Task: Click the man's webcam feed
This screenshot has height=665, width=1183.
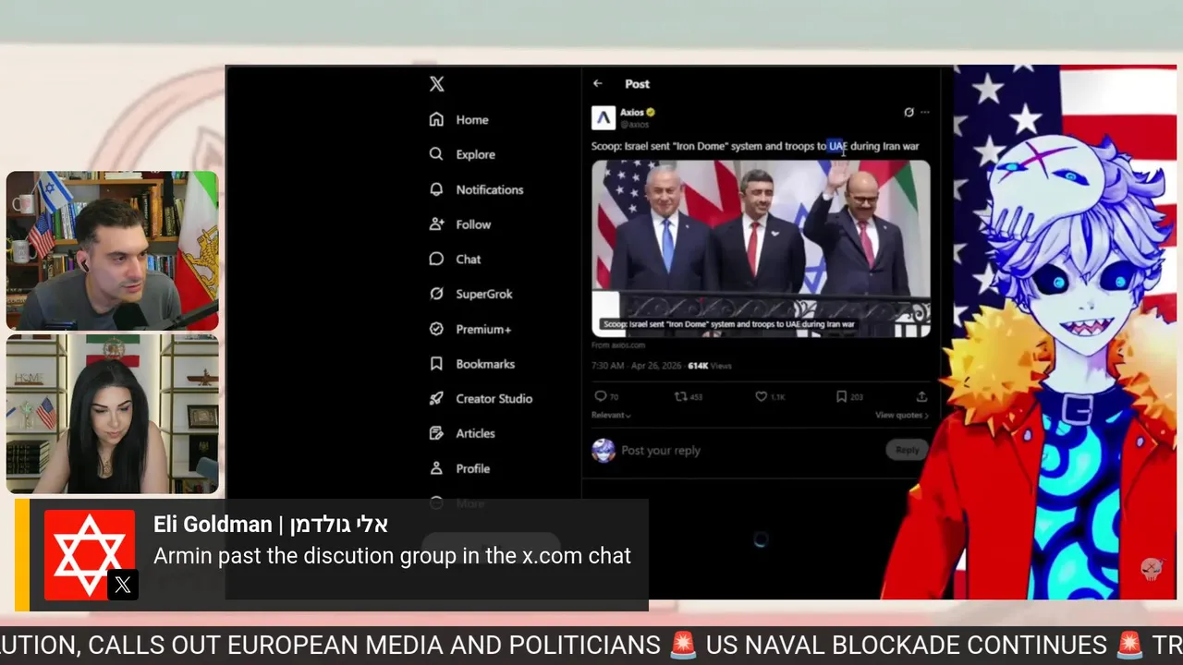Action: (113, 250)
